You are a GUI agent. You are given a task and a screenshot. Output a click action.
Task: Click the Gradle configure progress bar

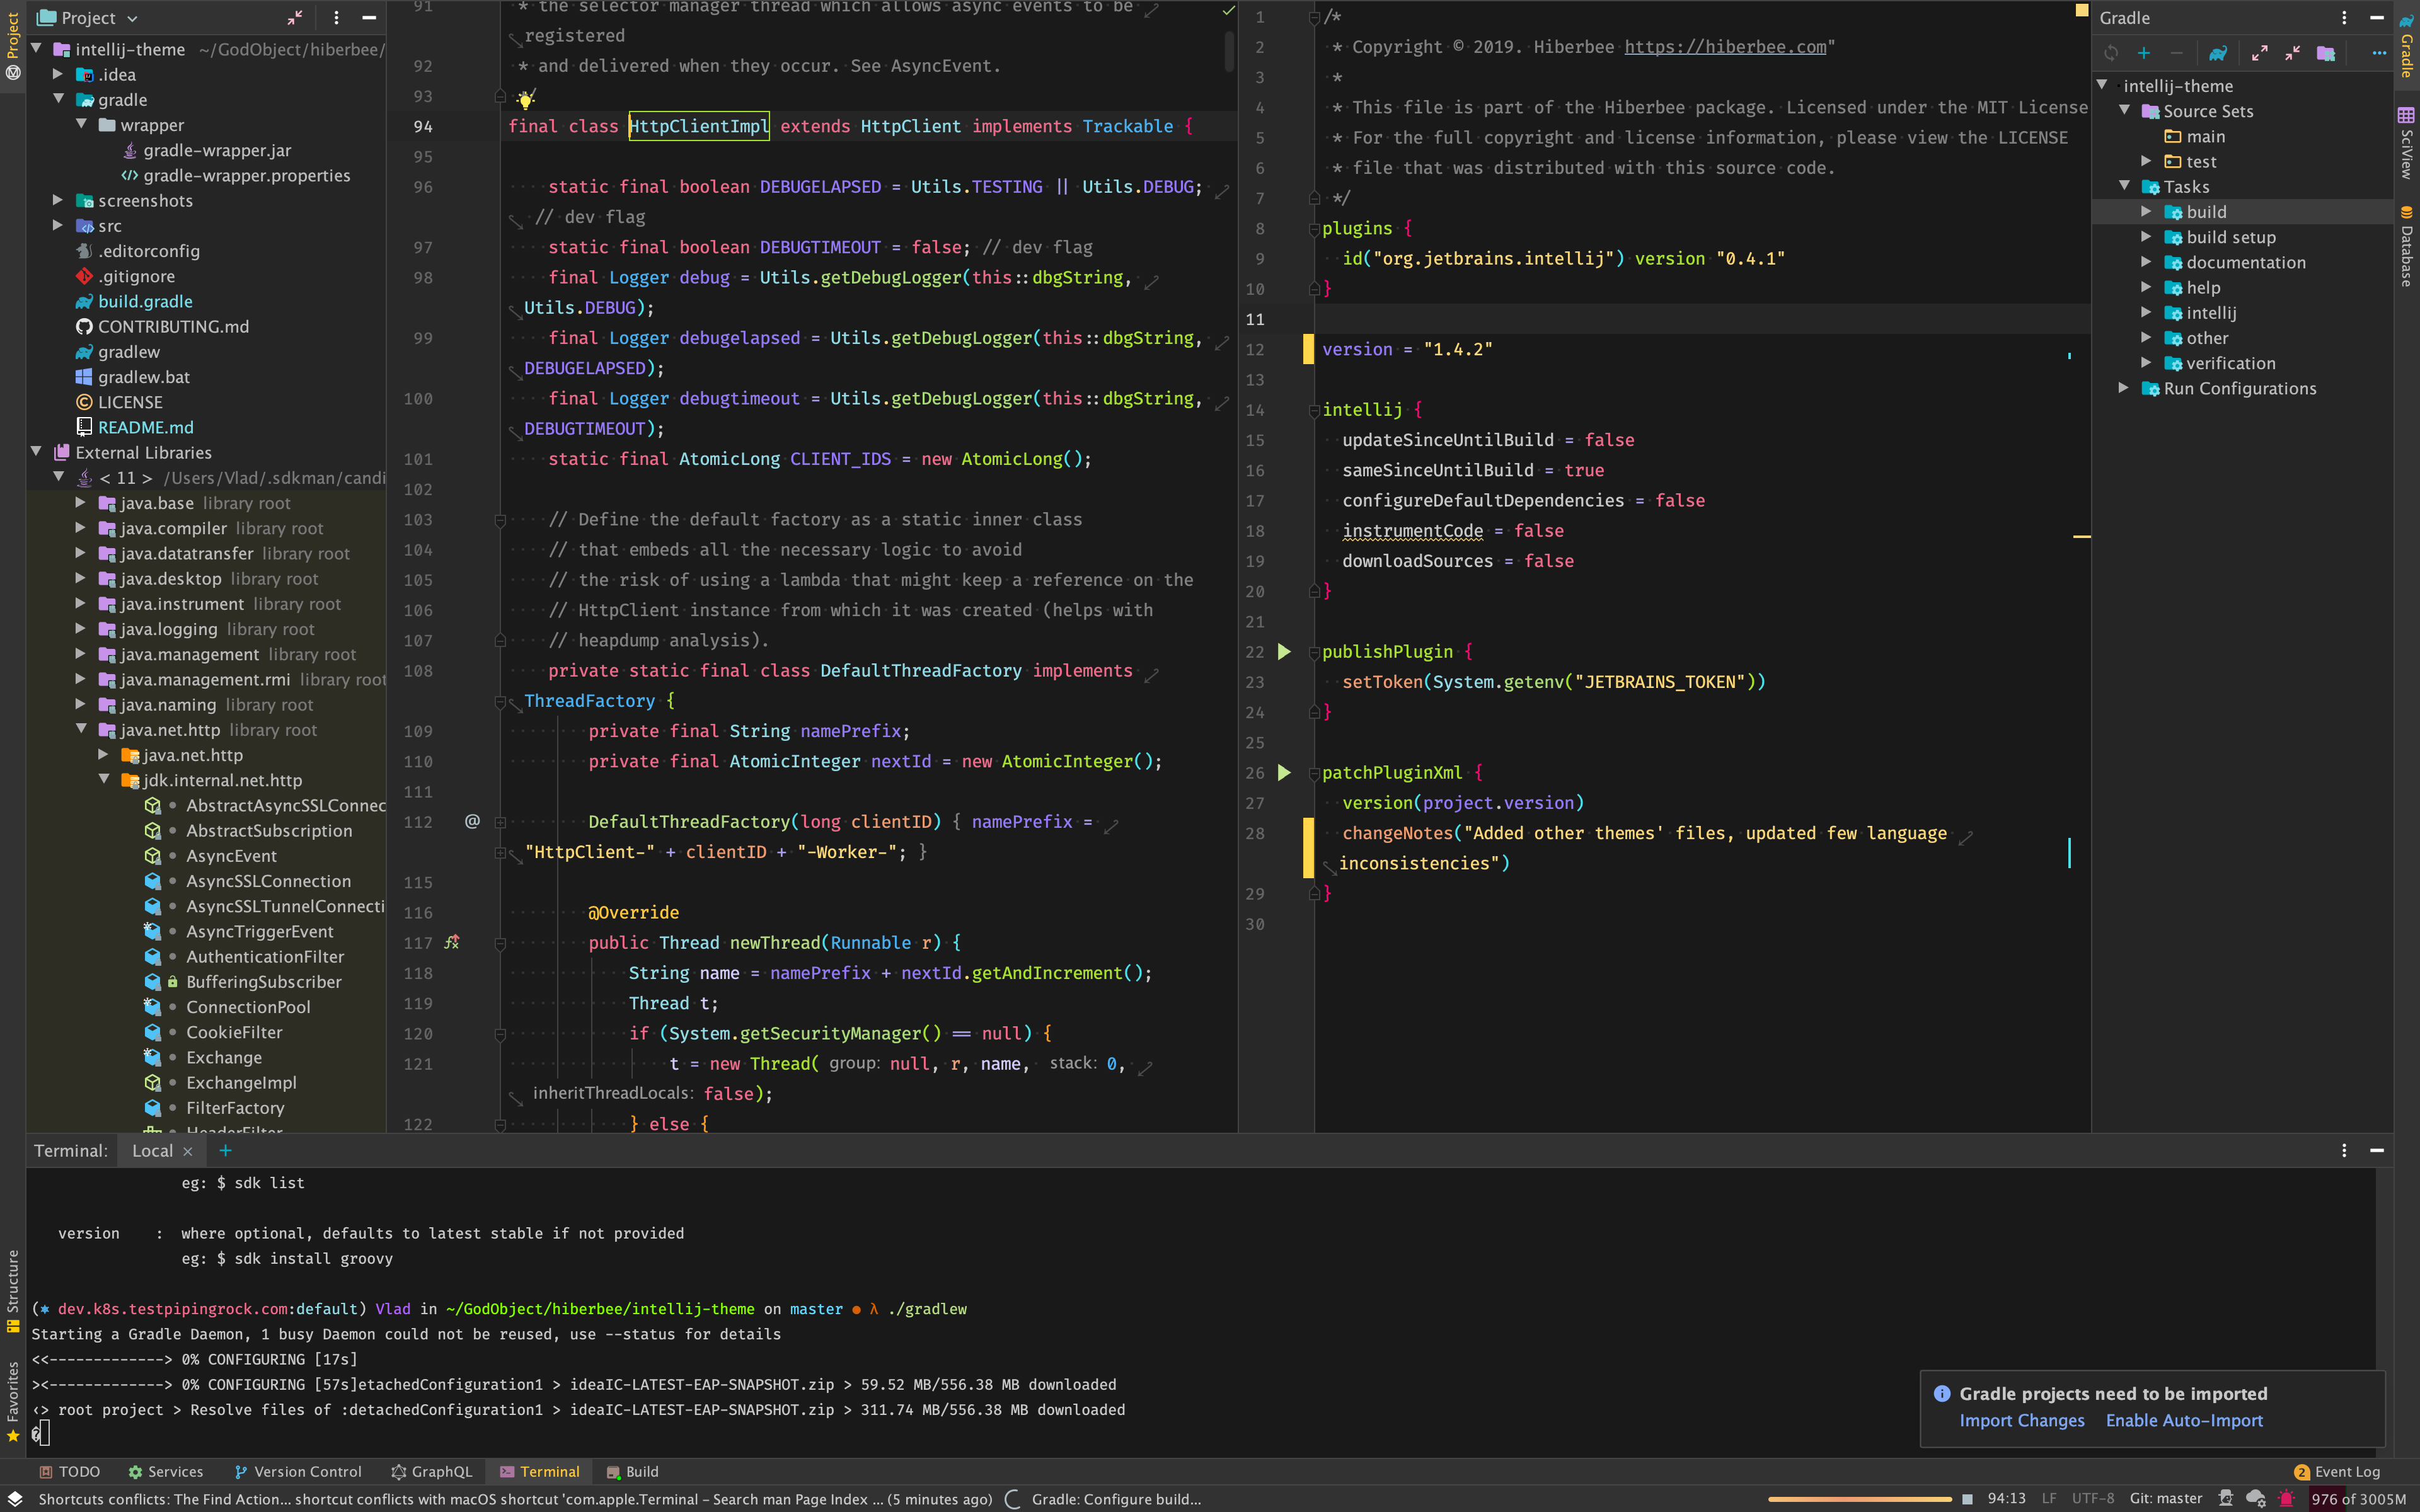click(x=1859, y=1499)
